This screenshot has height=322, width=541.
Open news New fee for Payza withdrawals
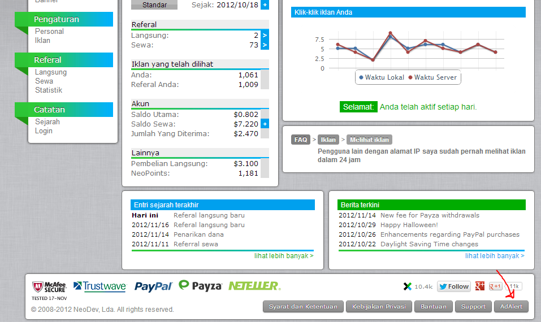(x=430, y=215)
